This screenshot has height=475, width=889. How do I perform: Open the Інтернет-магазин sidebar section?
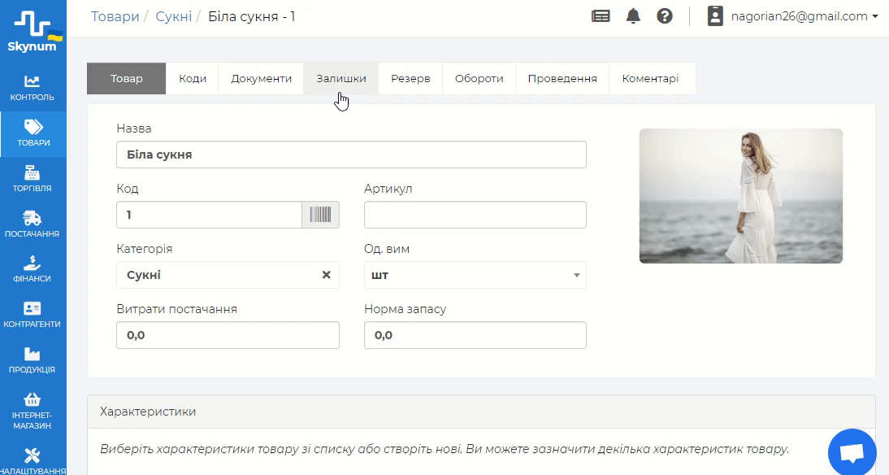coord(33,411)
